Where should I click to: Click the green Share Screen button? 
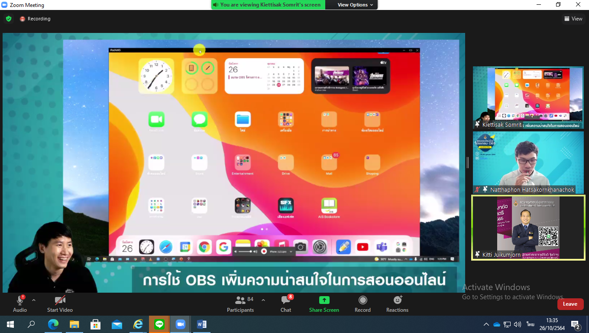tap(324, 304)
